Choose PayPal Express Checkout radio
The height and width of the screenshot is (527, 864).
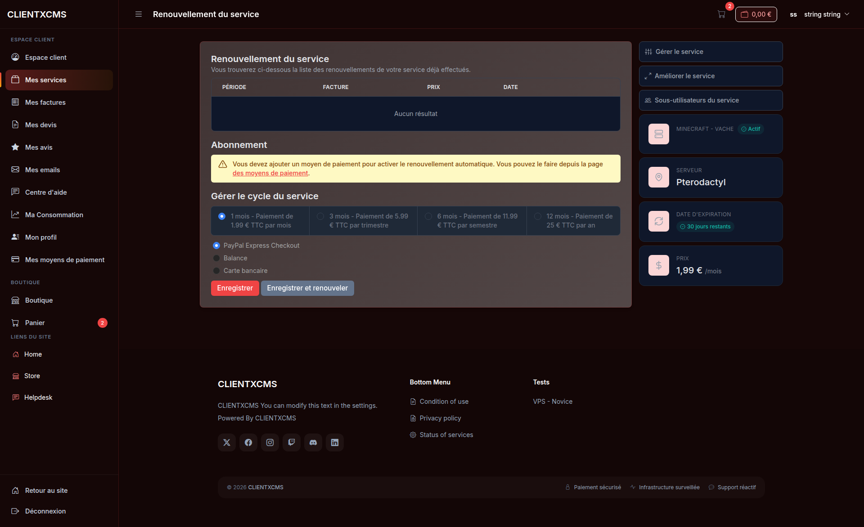point(216,246)
